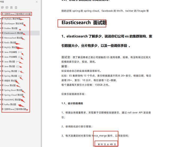Close the bookmarks panel with X

tap(37, 2)
